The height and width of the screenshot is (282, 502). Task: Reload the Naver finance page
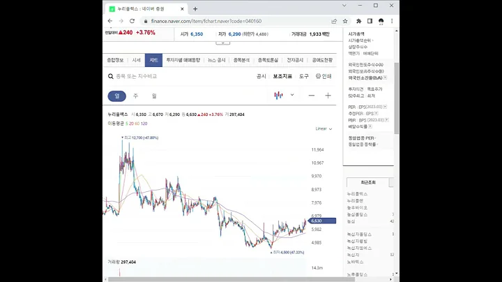(x=132, y=21)
